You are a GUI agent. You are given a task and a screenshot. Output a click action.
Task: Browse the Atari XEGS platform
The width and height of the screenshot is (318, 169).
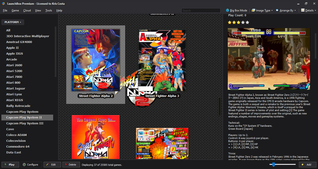(x=15, y=100)
